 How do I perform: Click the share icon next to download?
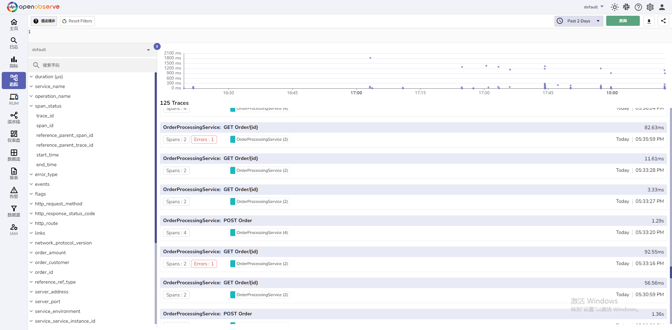tap(663, 21)
